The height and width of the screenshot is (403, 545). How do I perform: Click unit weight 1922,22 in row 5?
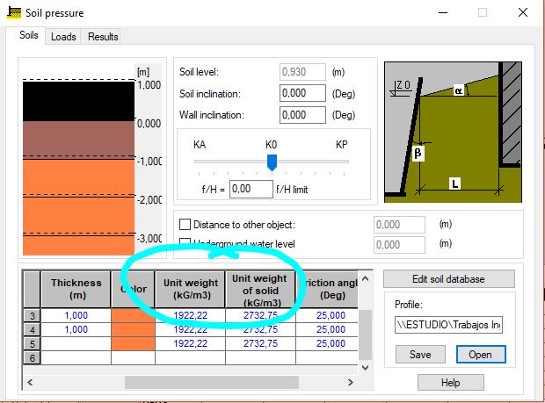coord(191,343)
